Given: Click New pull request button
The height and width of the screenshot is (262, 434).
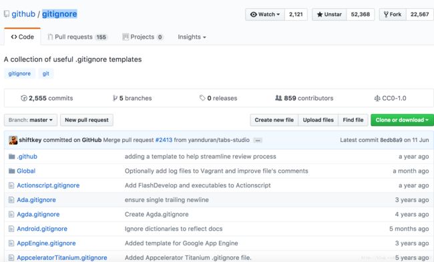Looking at the screenshot, I should click(87, 120).
